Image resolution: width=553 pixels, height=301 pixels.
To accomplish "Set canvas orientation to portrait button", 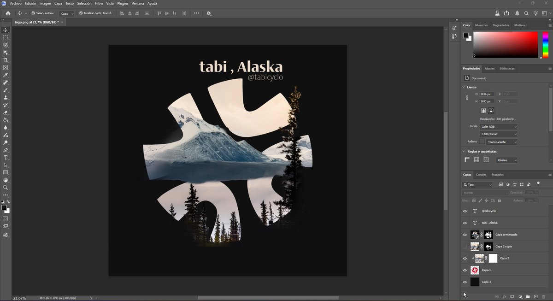I will tap(483, 111).
